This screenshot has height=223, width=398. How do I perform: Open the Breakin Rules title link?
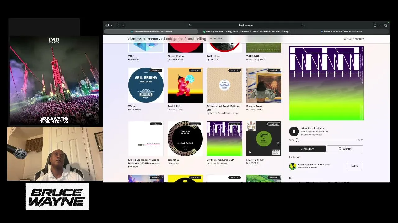point(254,106)
